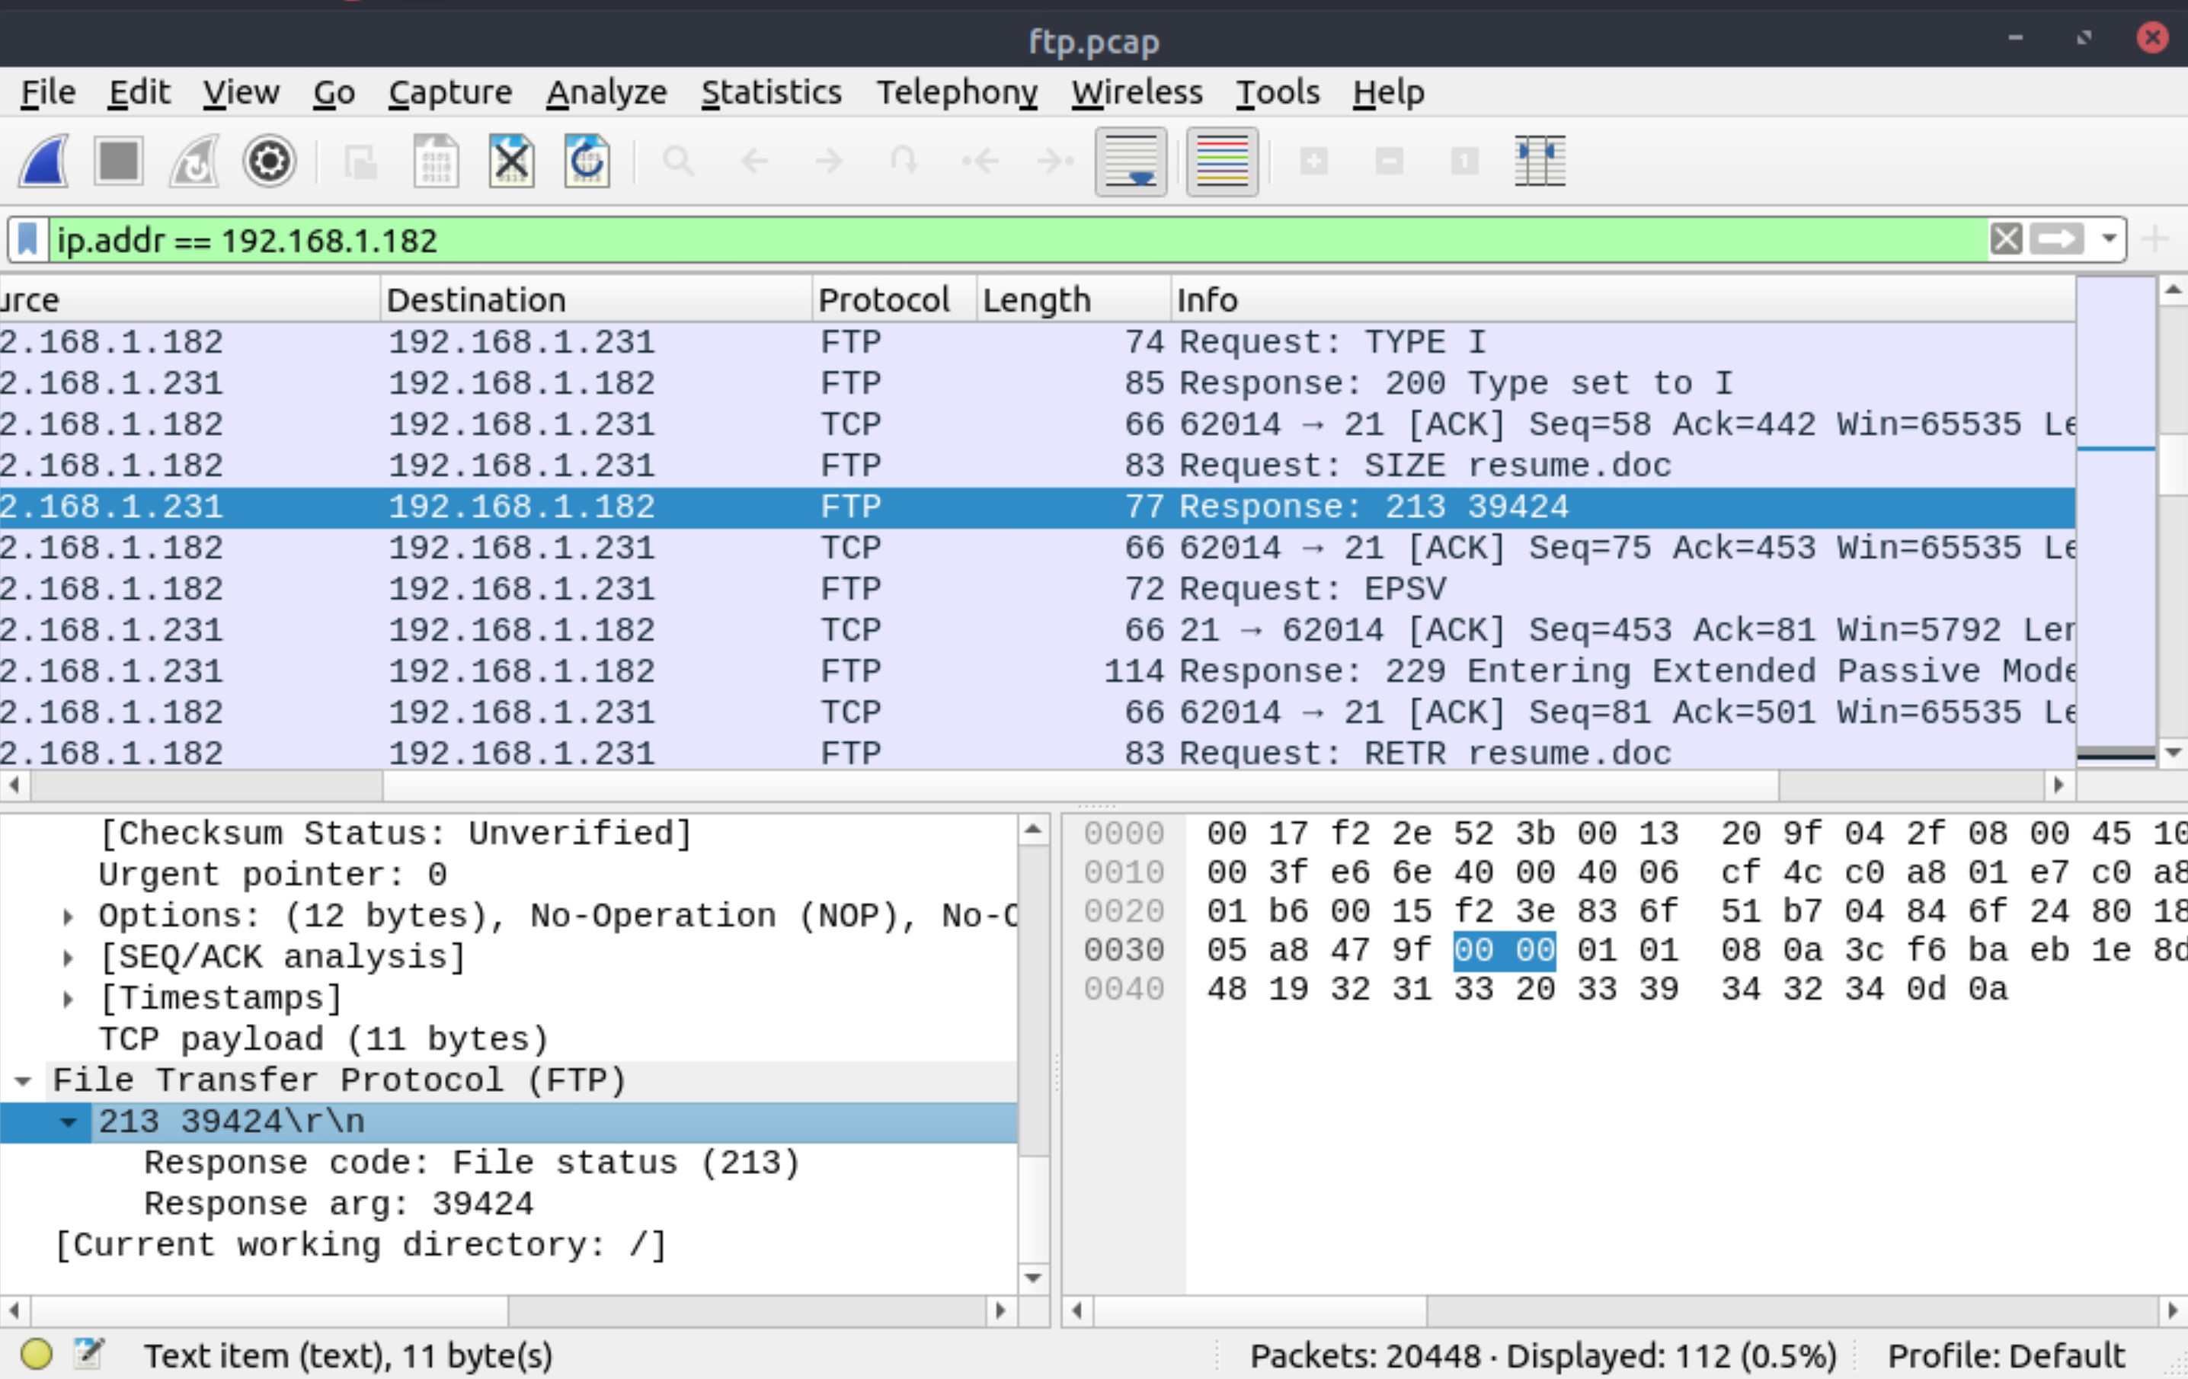Open a capture file
Viewport: 2188px width, 1379px height.
pos(360,162)
